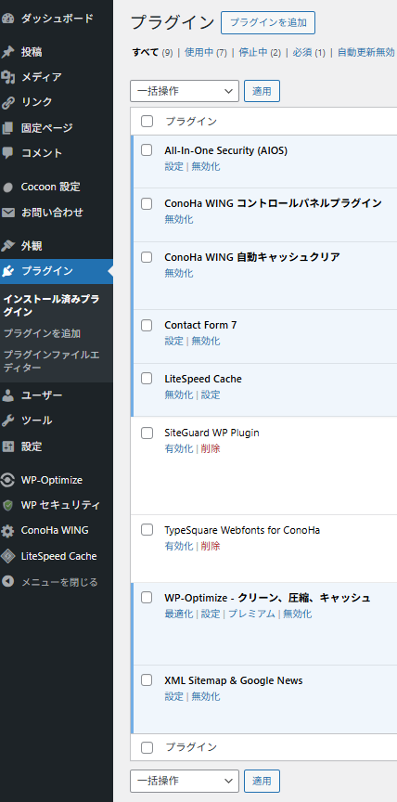
Task: Open インストール済みプラグイン submenu item
Action: click(x=51, y=305)
